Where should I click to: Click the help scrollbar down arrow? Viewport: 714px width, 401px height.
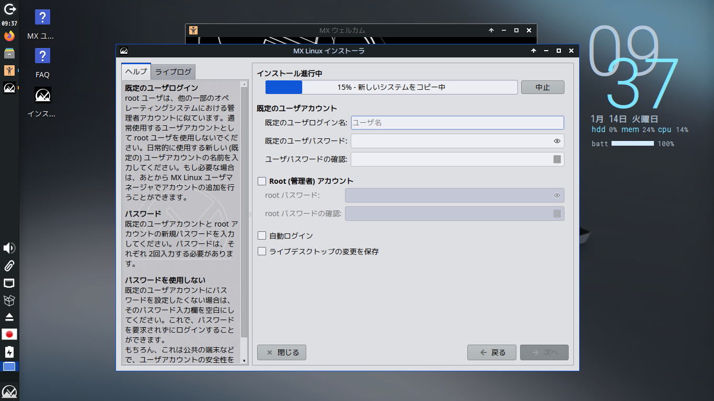[244, 360]
